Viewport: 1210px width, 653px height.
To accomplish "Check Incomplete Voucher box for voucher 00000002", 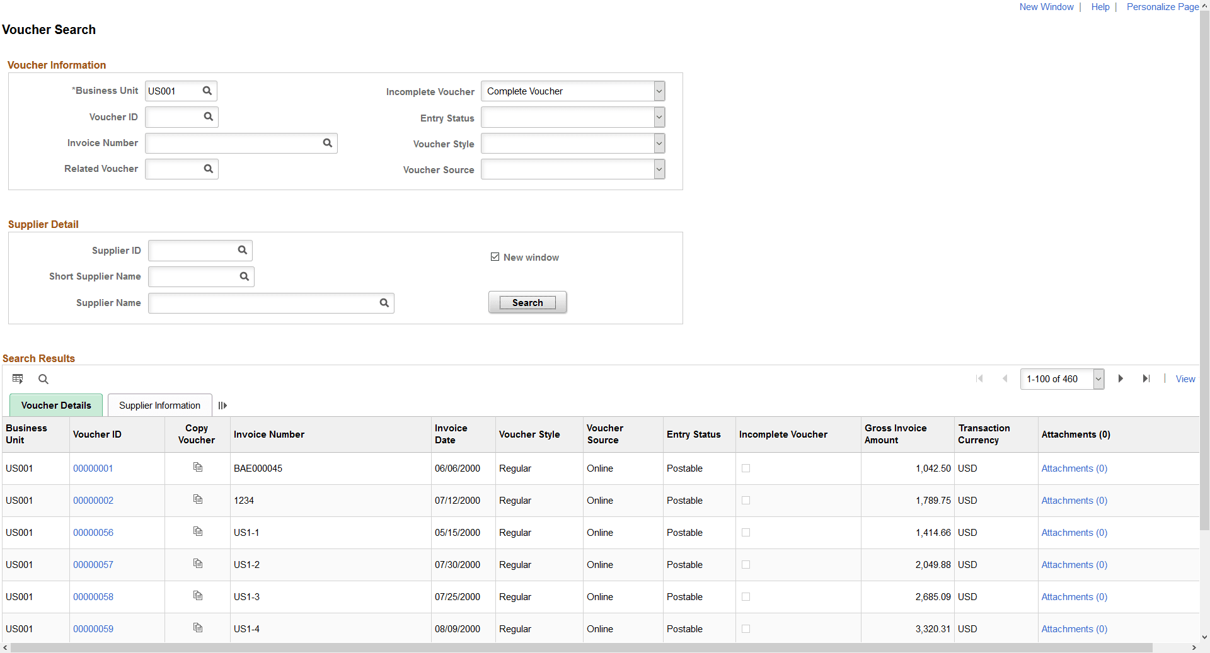I will click(746, 501).
